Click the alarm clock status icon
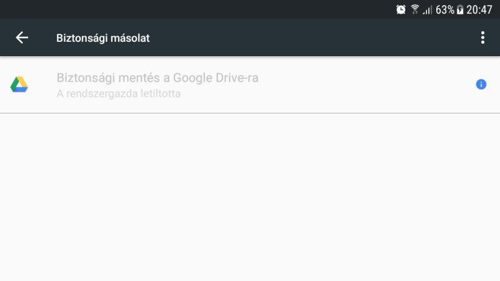The height and width of the screenshot is (281, 500). [x=401, y=9]
